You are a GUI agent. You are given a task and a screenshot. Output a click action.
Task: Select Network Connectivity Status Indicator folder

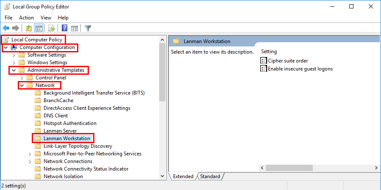pos(86,168)
